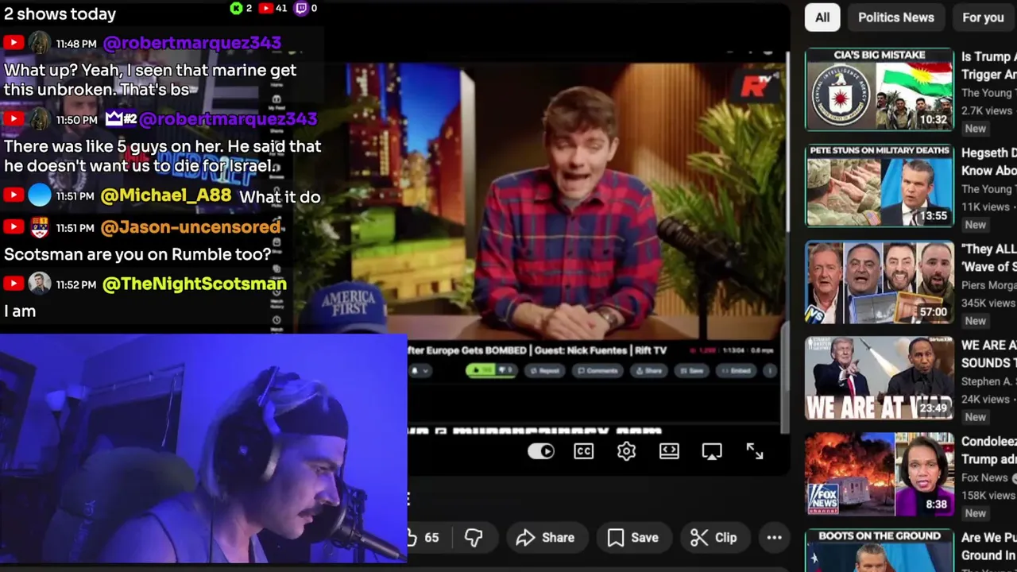
Task: Click Share in the embedded Rumble toolbar
Action: [648, 370]
